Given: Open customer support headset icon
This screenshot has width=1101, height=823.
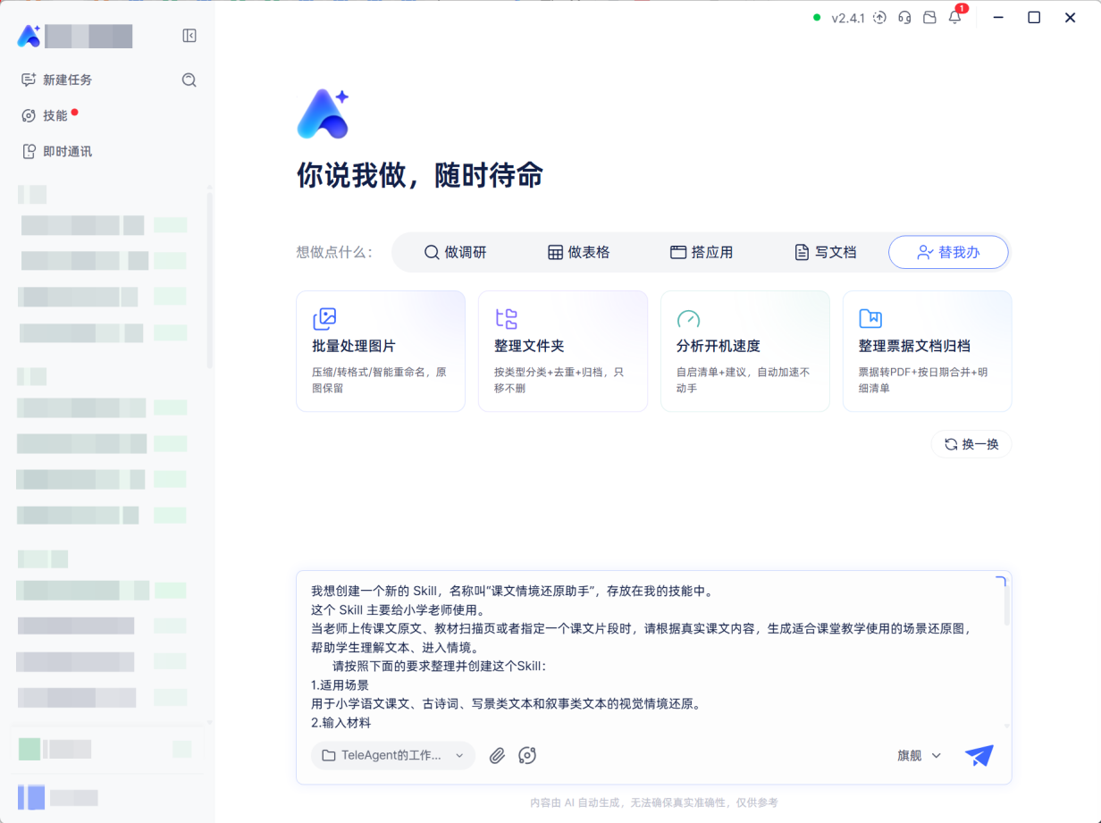Looking at the screenshot, I should (x=905, y=18).
